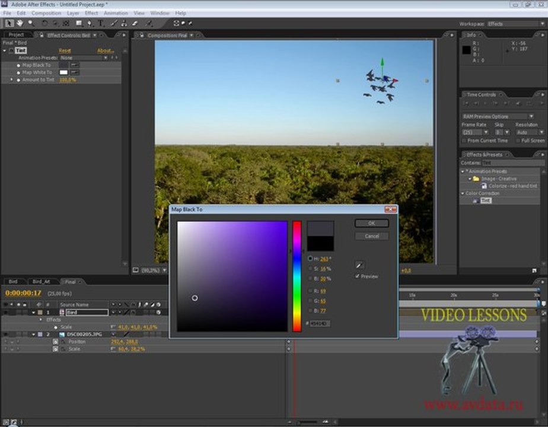Select the Eraser tool

135,23
